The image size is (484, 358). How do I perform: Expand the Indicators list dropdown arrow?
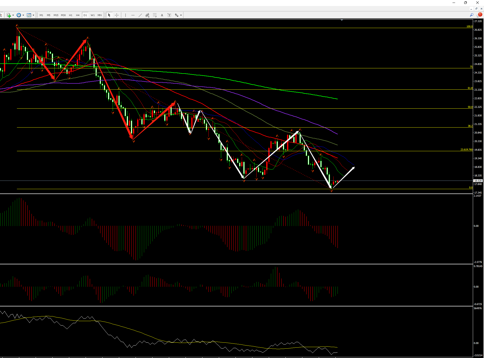[13, 15]
